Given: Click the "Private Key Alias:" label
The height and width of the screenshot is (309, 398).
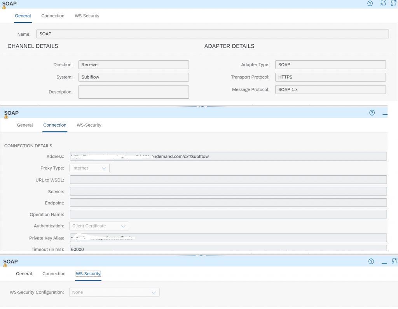Looking at the screenshot, I should click(x=47, y=238).
